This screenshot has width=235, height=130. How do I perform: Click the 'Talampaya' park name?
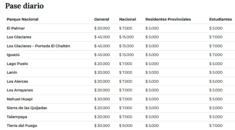click(17, 117)
